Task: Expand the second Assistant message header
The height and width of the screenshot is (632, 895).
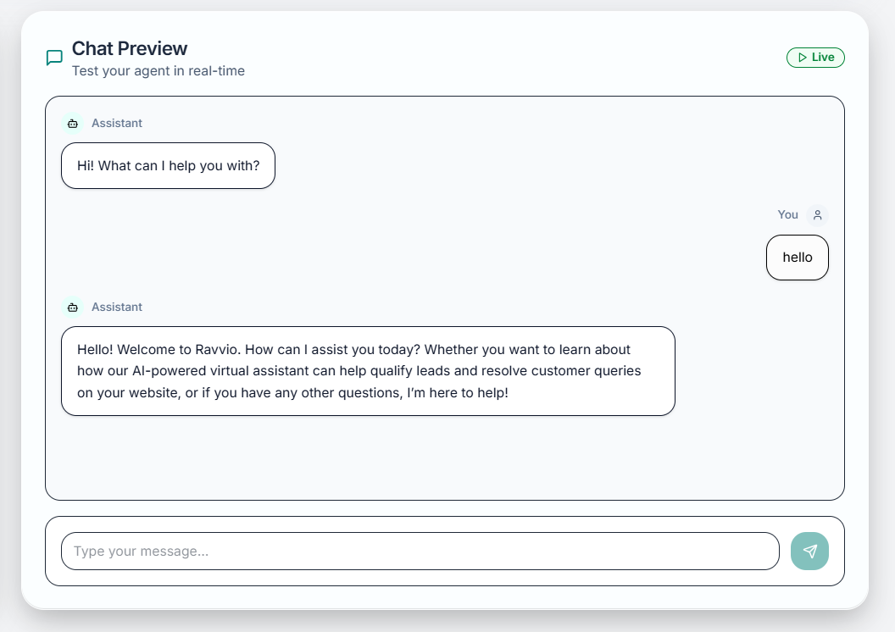Action: (116, 307)
